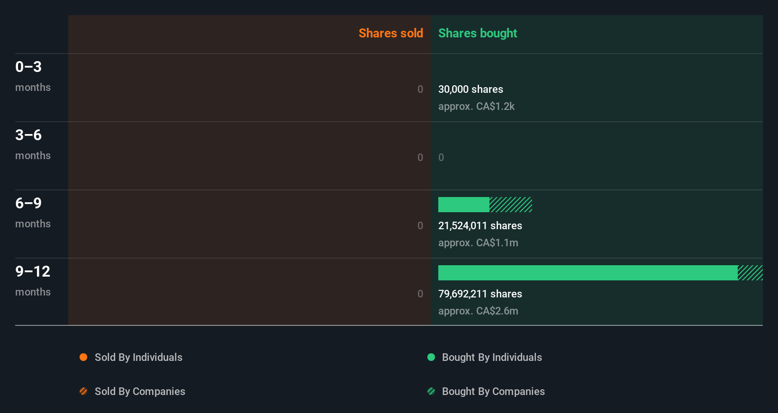Select the Sold By Companies legend label
The width and height of the screenshot is (778, 413).
140,391
